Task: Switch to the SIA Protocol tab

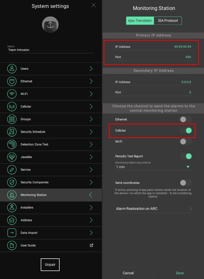Action: click(x=168, y=21)
